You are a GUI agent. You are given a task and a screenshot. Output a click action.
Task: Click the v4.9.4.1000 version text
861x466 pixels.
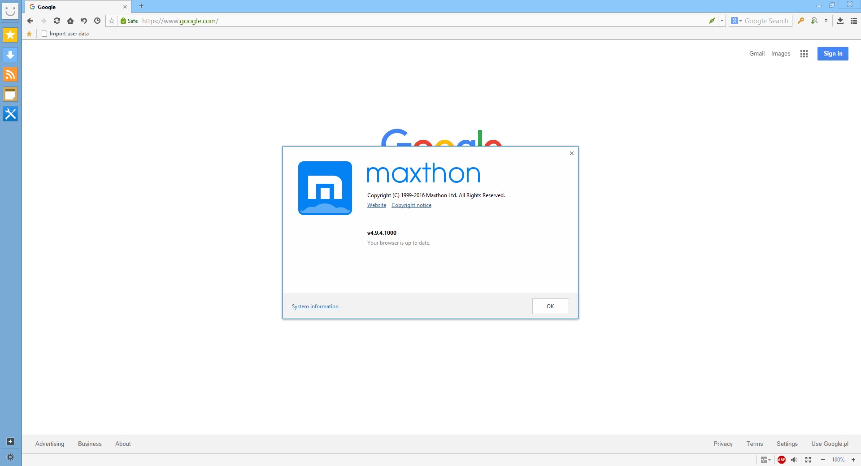pos(382,233)
